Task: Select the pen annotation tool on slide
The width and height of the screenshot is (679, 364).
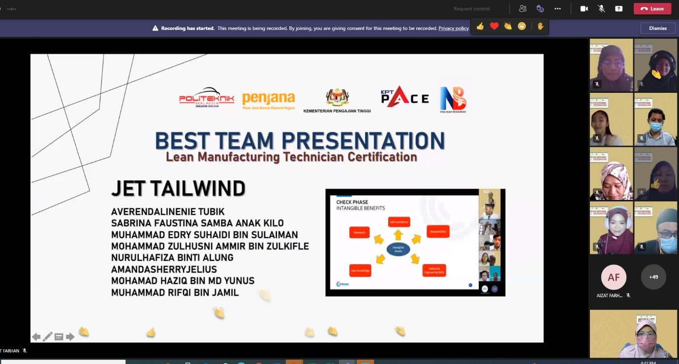Action: [x=47, y=336]
